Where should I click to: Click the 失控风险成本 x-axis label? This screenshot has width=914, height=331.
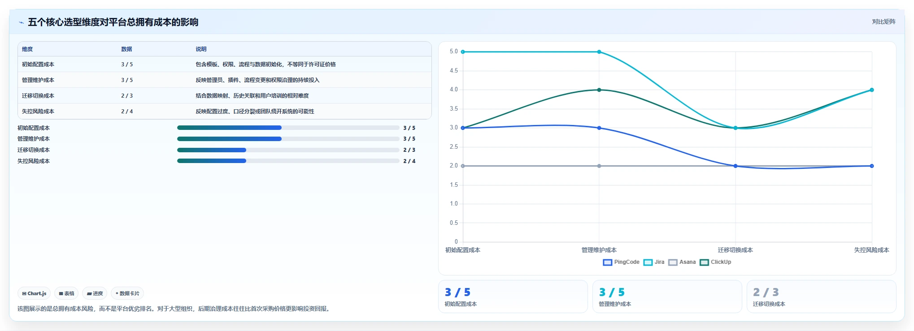point(871,250)
